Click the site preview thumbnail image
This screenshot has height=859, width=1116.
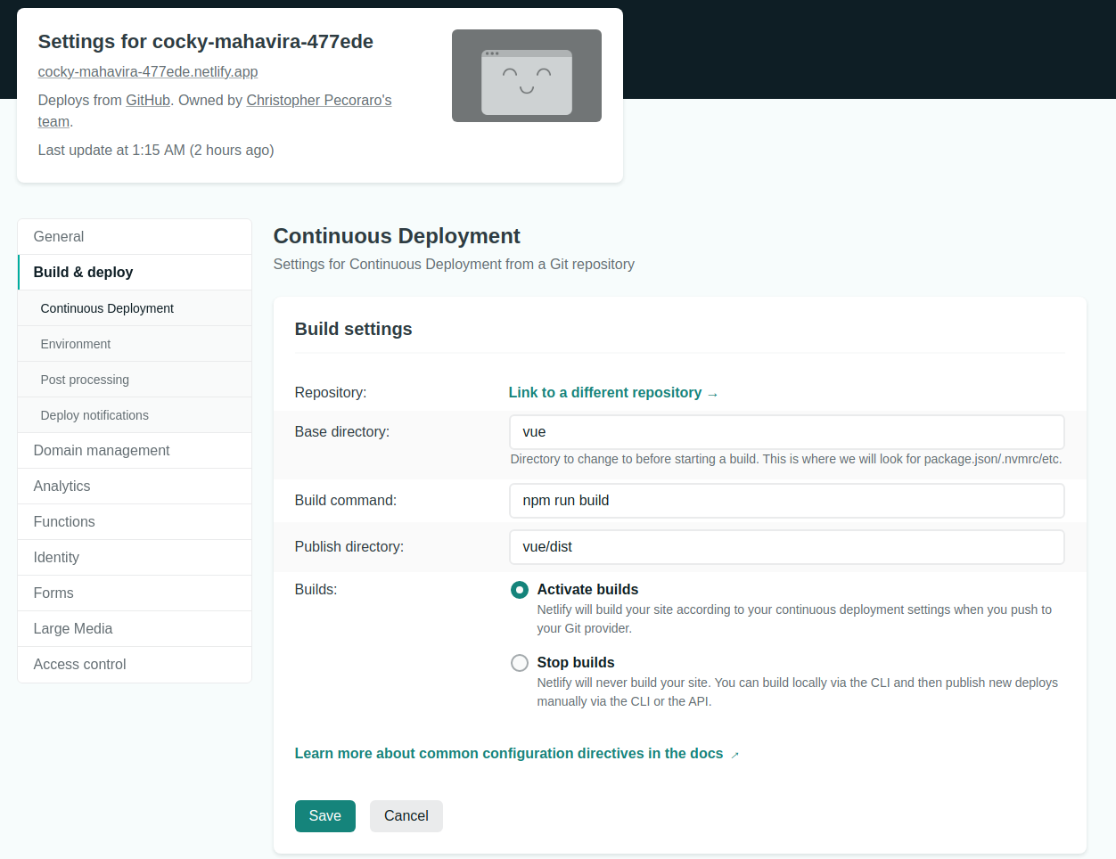[526, 76]
